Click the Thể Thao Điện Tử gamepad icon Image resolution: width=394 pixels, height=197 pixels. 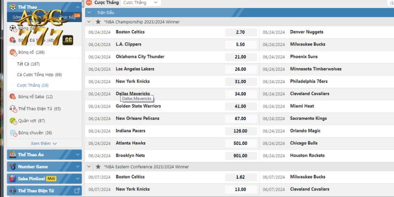pyautogui.click(x=13, y=108)
